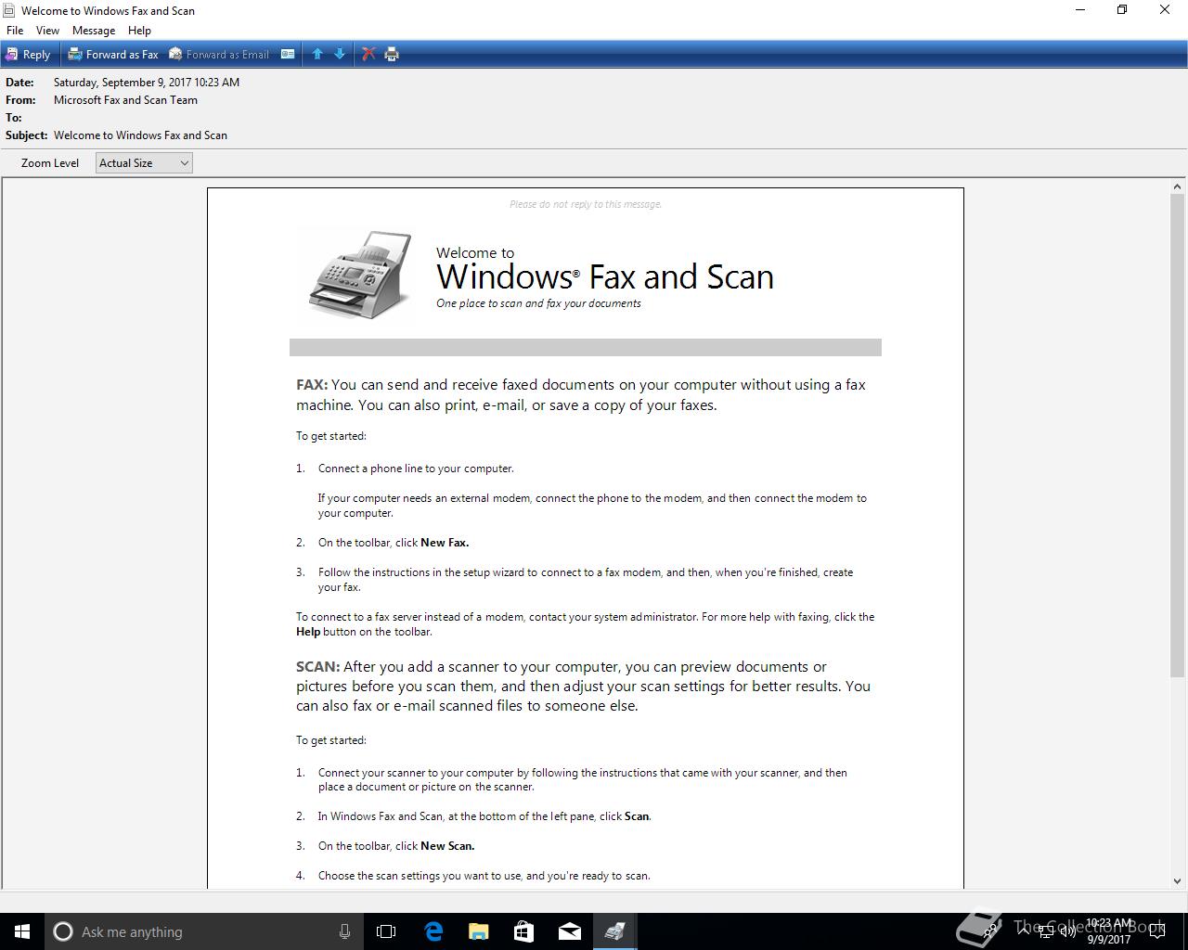1188x950 pixels.
Task: Click the People icon in system tray
Action: tap(992, 931)
